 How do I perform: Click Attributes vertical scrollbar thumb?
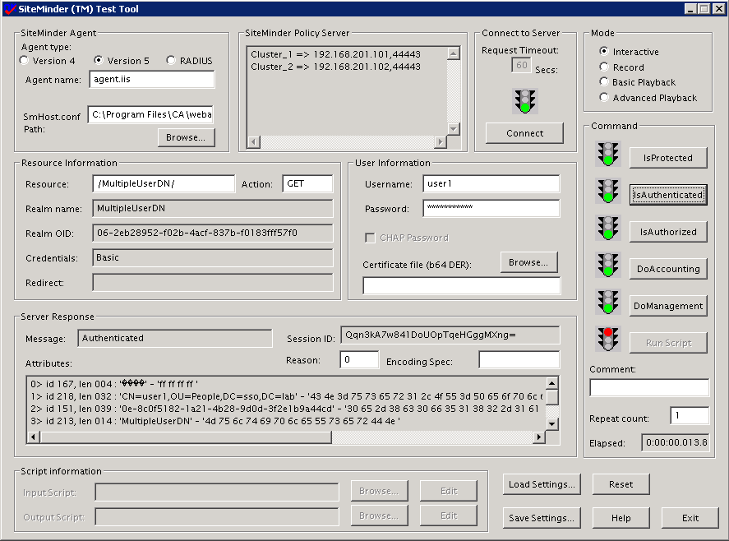[551, 397]
